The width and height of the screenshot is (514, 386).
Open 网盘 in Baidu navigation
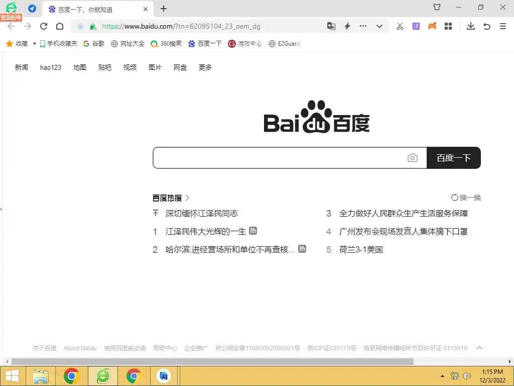coord(180,67)
